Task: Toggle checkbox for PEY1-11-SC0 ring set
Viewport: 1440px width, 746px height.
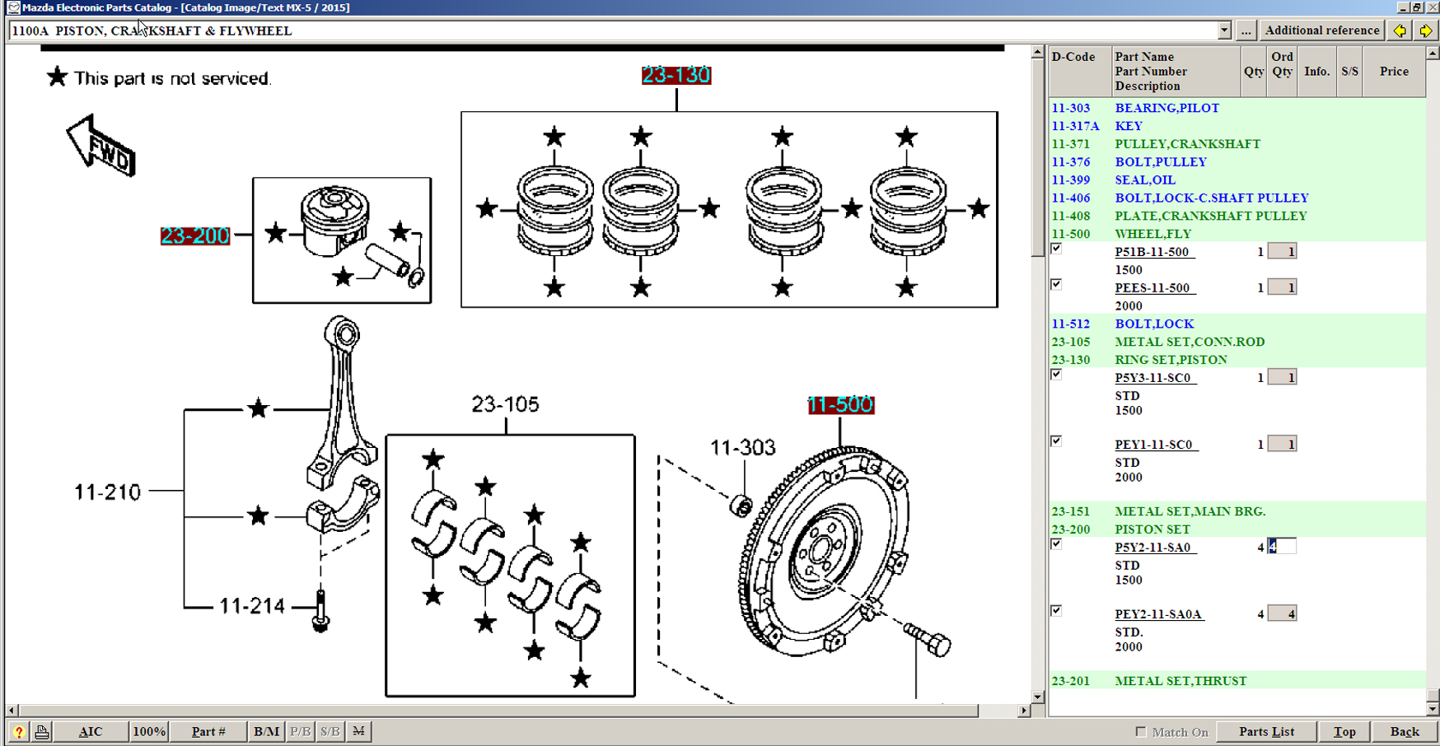Action: pyautogui.click(x=1056, y=441)
